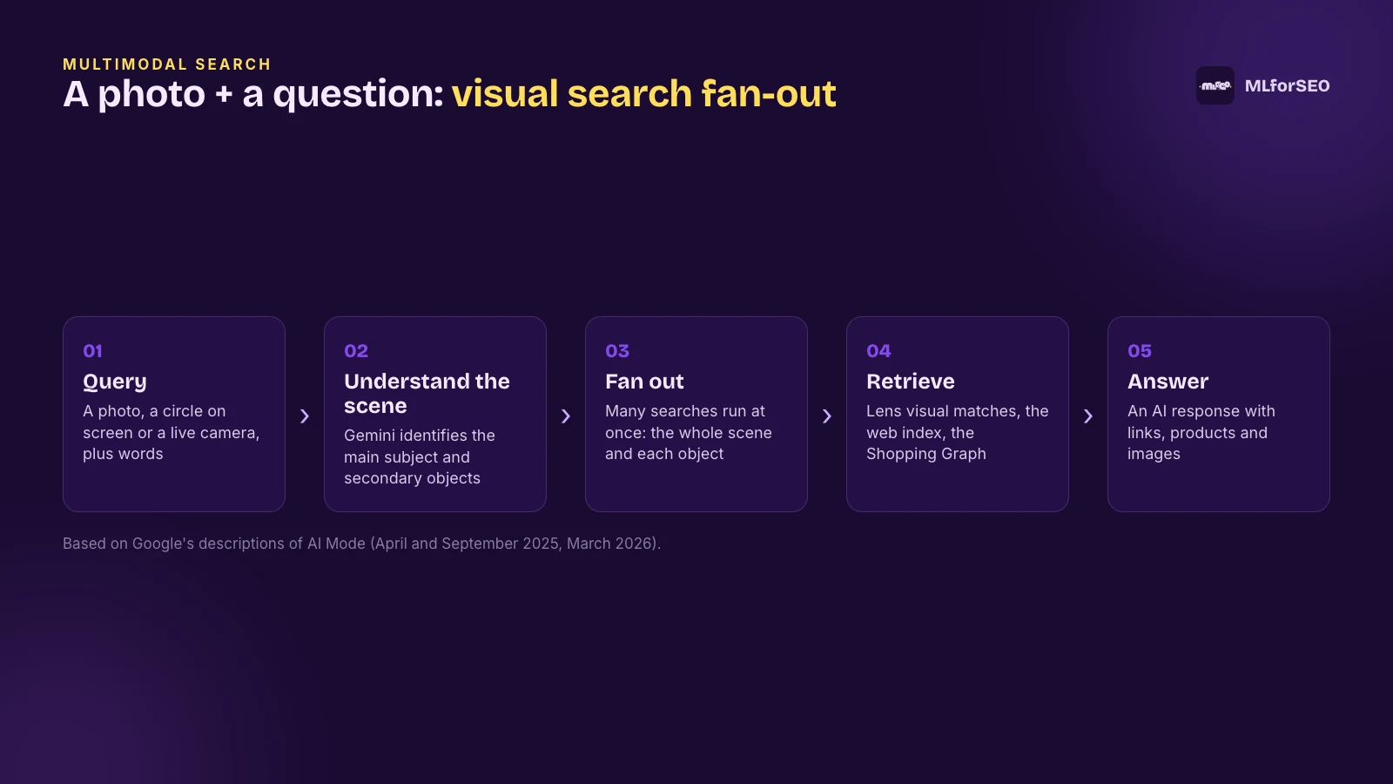Viewport: 1393px width, 784px height.
Task: Click the 'Lens visual matches' description
Action: [x=958, y=432]
